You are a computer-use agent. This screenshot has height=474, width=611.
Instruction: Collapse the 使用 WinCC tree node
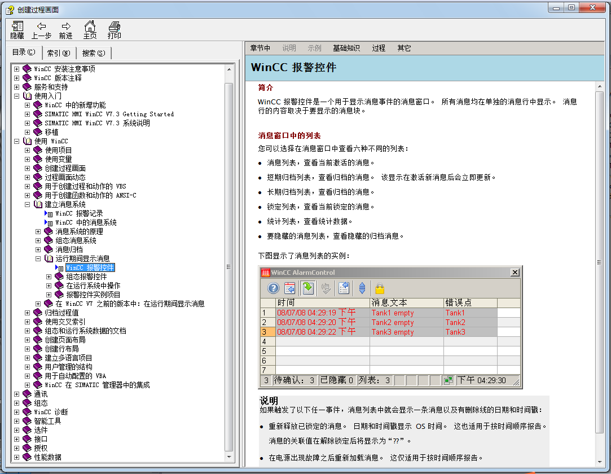[16, 141]
